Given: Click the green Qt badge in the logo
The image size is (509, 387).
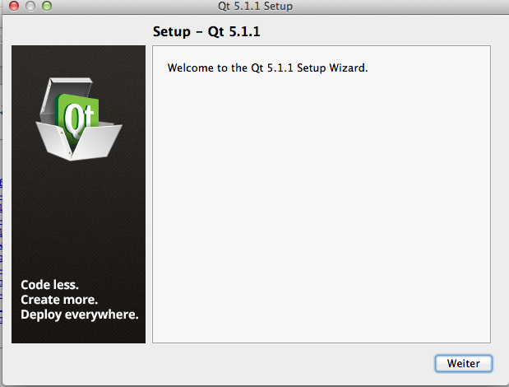Looking at the screenshot, I should (80, 115).
